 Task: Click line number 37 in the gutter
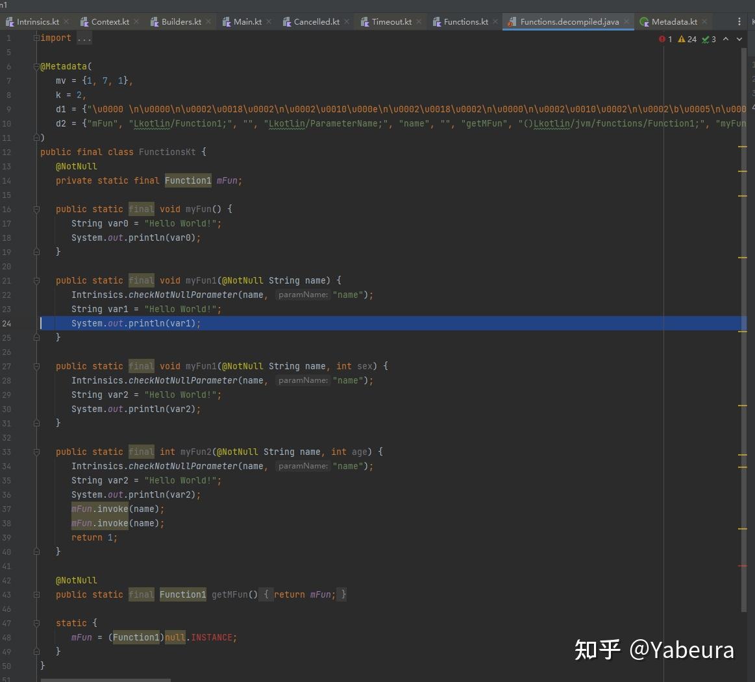pos(8,509)
